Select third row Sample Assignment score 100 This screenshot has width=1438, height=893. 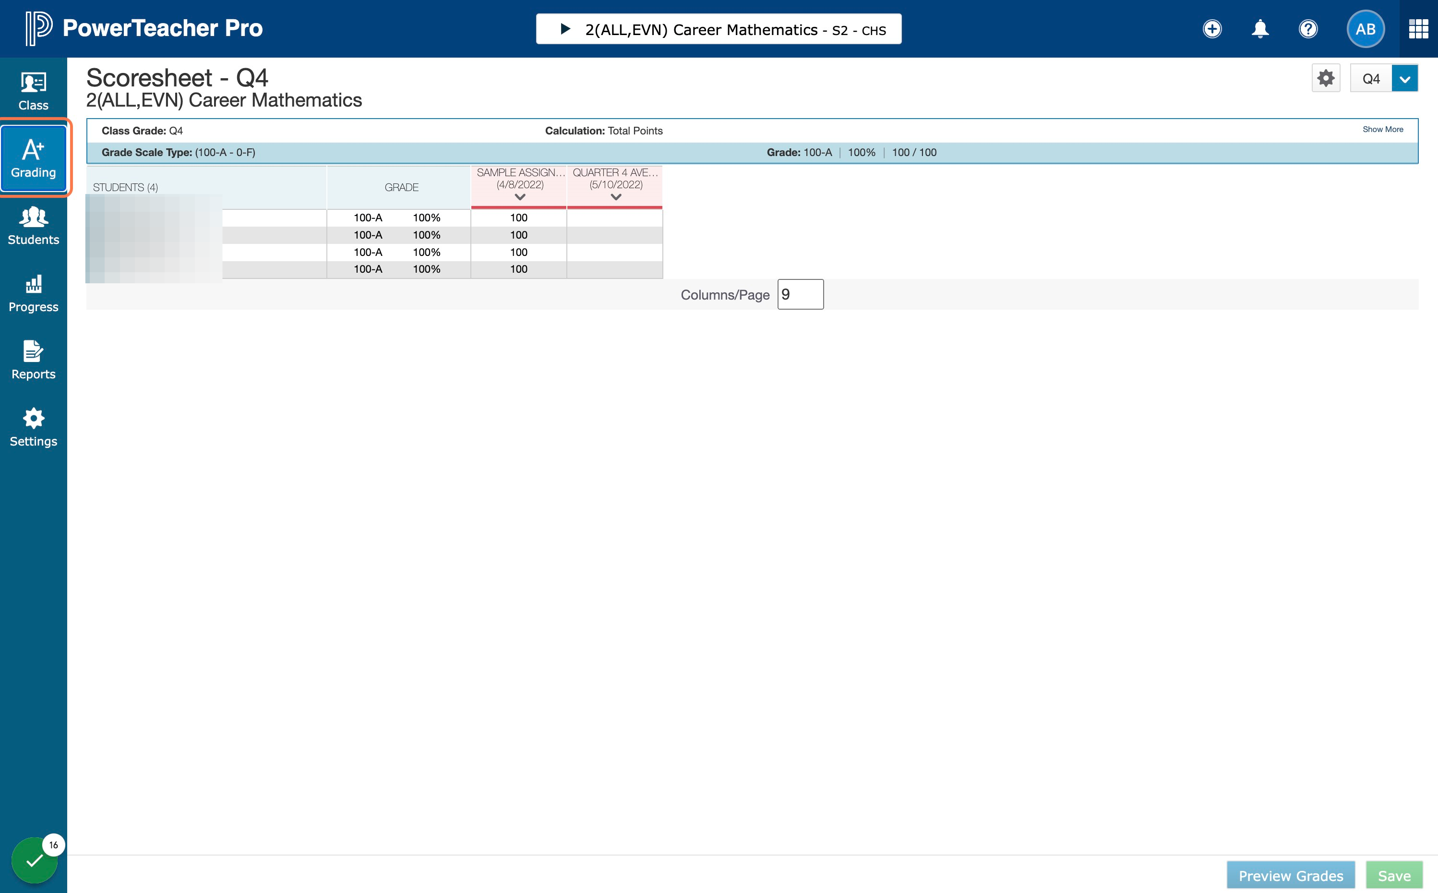(518, 252)
